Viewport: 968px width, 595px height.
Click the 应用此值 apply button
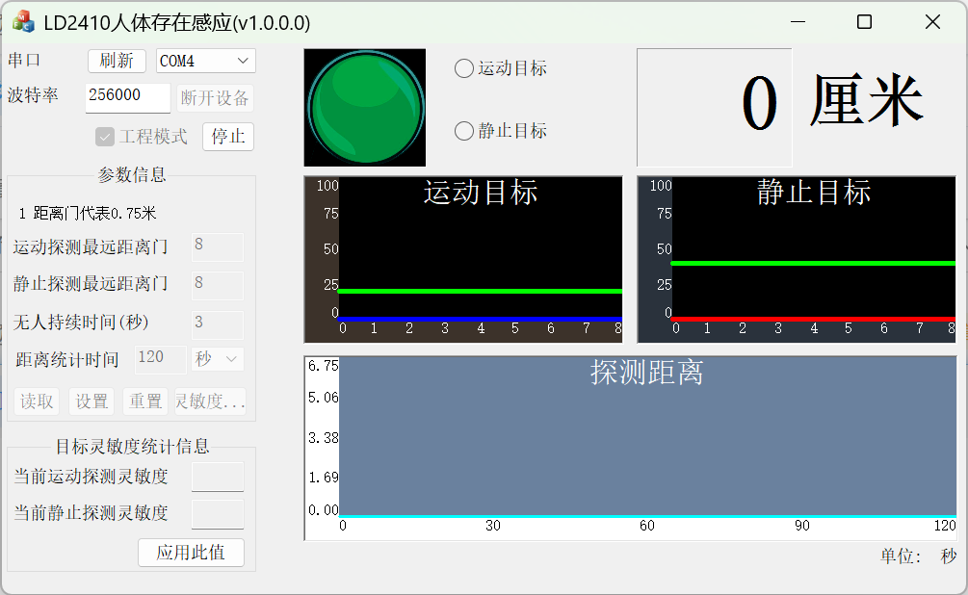(x=191, y=553)
